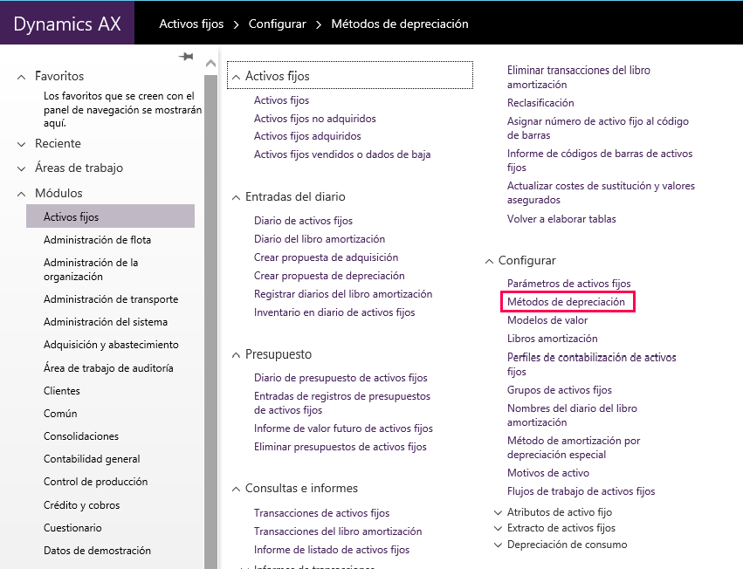Open Común module
Viewport: 743px width, 569px height.
click(60, 414)
